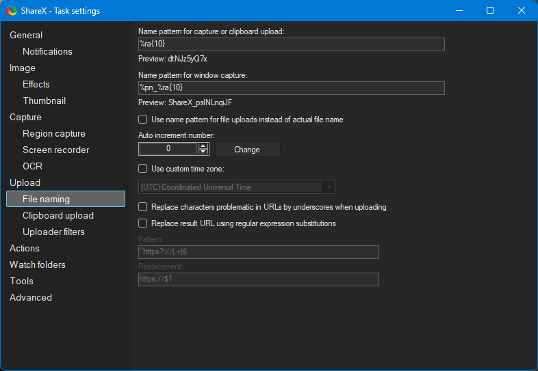Click the regex Pattern input field

[x=258, y=252]
